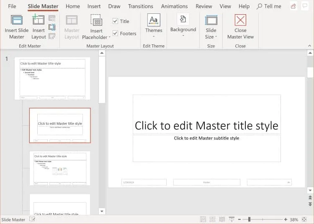Screen dimensions: 314x224
Task: Uncheck the Title checkbox
Action: tap(116, 21)
